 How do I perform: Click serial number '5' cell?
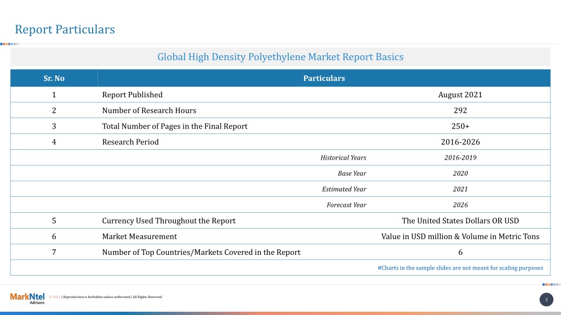[54, 221]
